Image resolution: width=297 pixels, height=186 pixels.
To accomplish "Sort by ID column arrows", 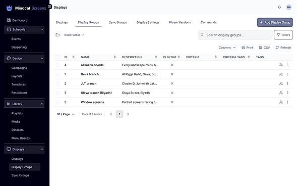I will pyautogui.click(x=73, y=57).
